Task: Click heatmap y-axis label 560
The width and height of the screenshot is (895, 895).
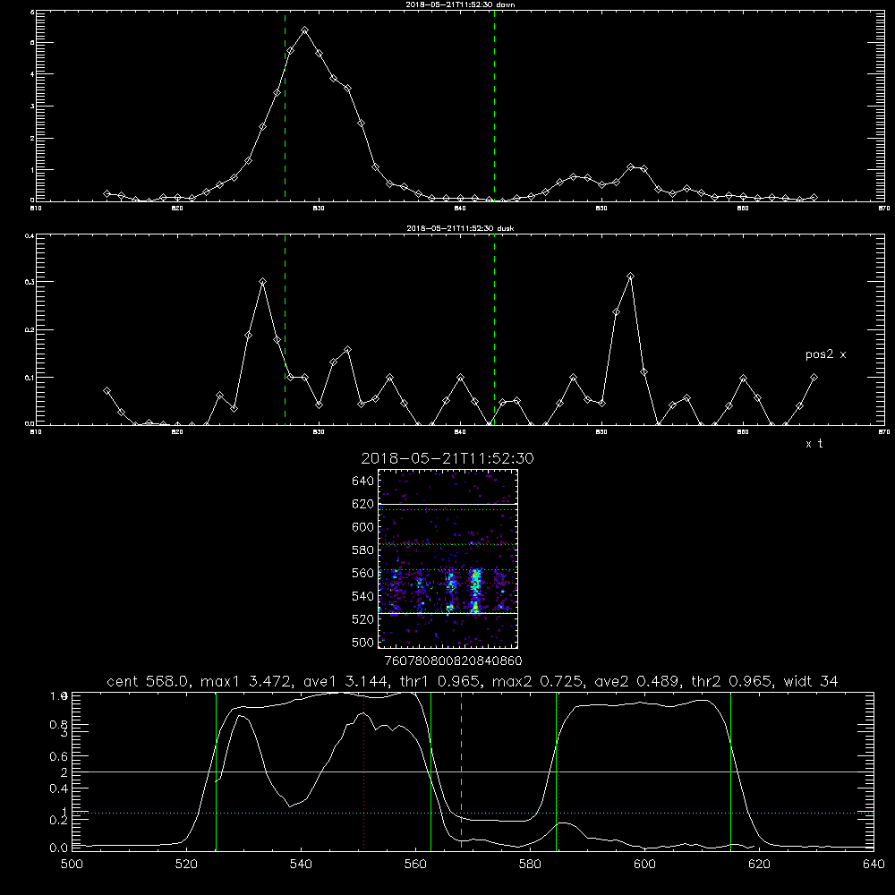Action: (363, 573)
